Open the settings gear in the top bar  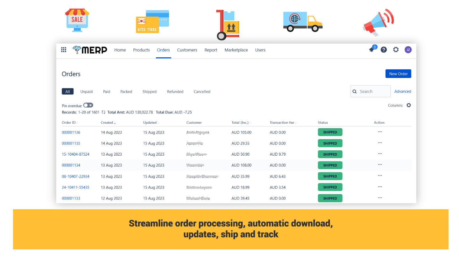point(396,50)
